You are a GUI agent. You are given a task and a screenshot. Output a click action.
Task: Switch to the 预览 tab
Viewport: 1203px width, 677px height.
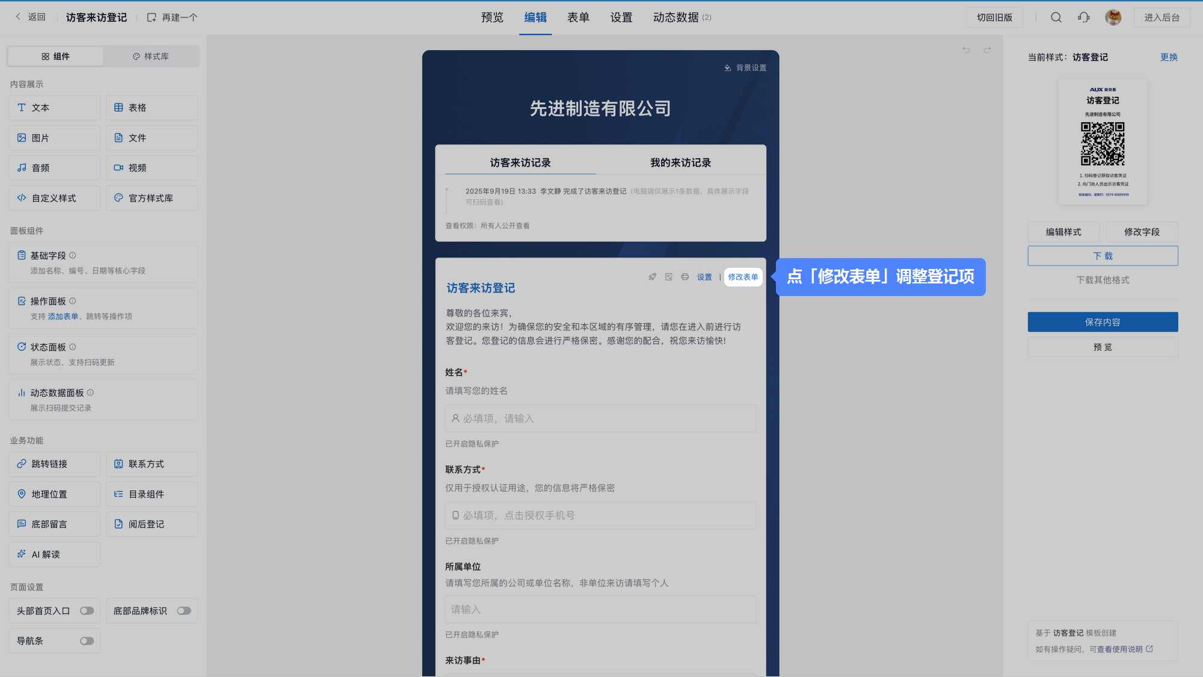click(x=492, y=17)
